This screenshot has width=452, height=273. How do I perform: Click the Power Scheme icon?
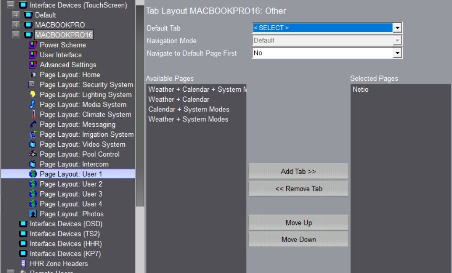pos(33,45)
